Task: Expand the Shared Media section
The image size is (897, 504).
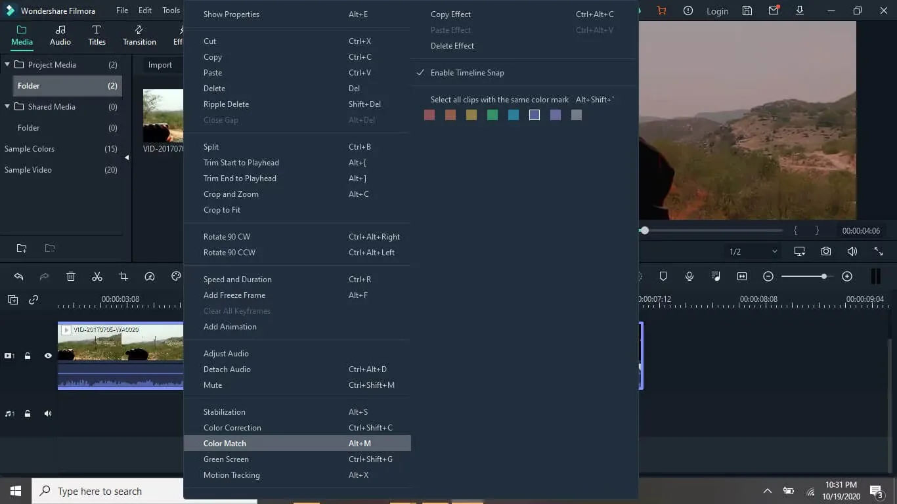Action: [x=7, y=106]
